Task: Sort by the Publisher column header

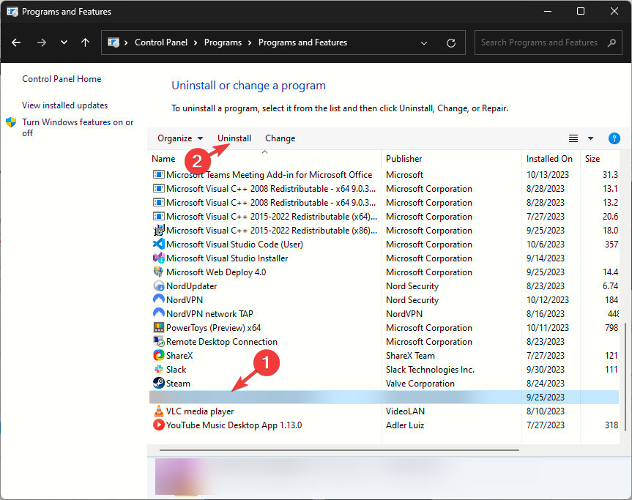Action: click(x=404, y=159)
